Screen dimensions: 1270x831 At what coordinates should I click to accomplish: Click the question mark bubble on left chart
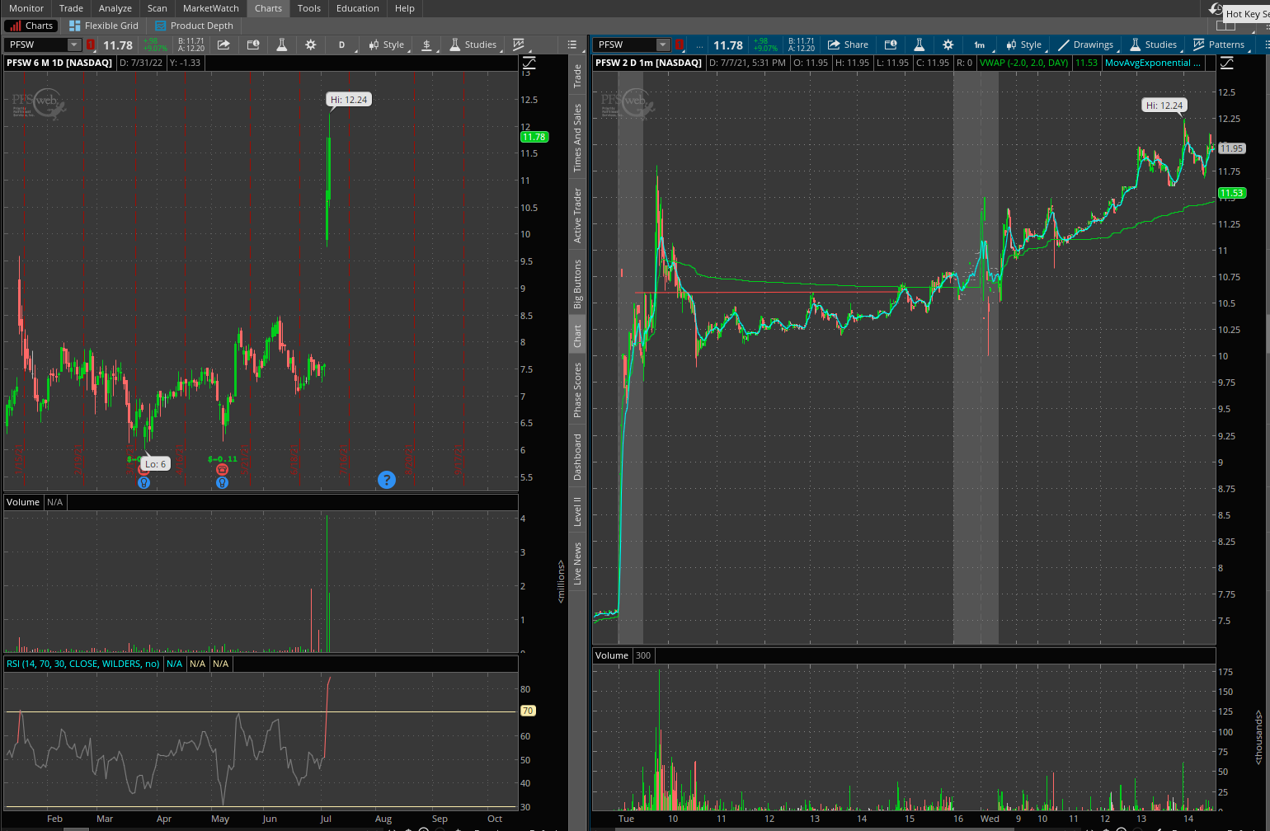click(x=386, y=480)
